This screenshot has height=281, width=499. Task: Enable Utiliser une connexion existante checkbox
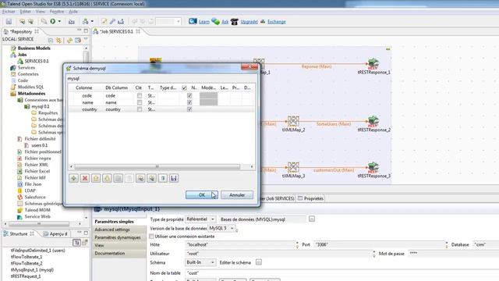(151, 237)
